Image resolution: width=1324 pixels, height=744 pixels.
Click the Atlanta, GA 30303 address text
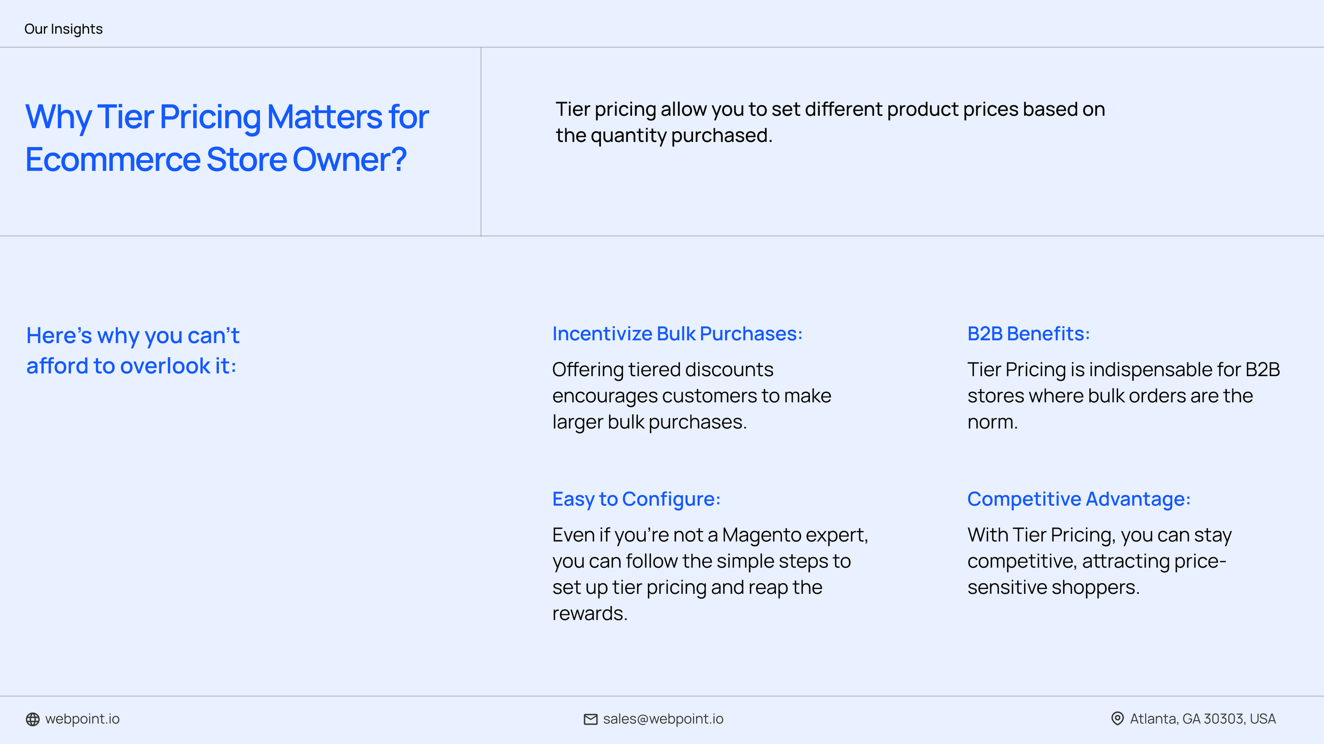(x=1202, y=719)
